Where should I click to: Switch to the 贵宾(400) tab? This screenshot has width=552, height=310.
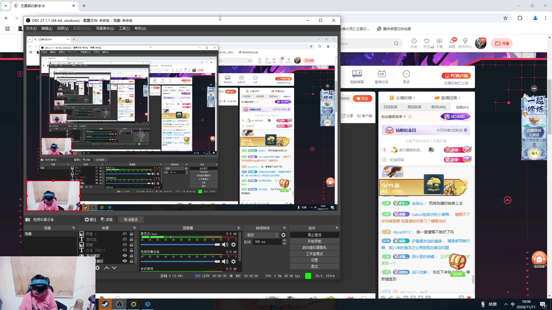438,107
